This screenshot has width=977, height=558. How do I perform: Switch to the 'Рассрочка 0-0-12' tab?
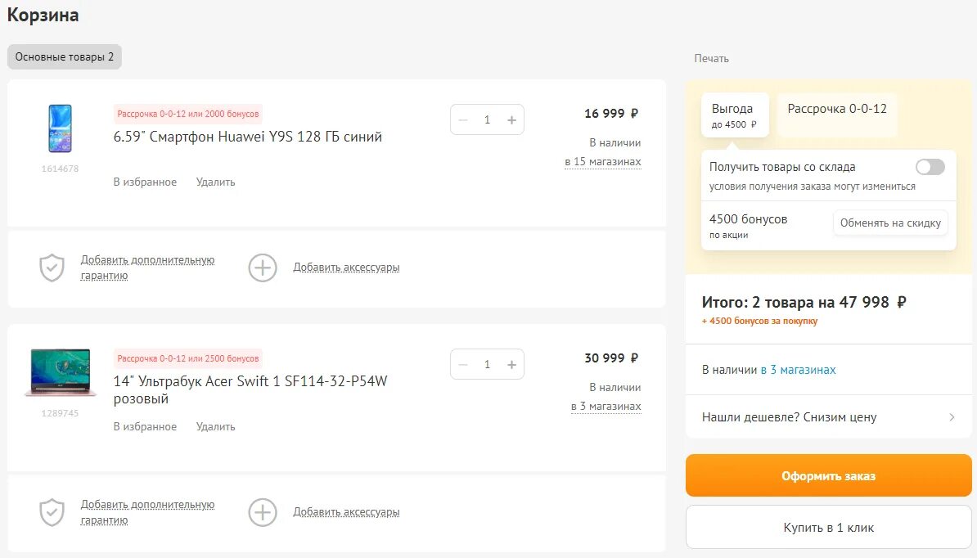837,110
